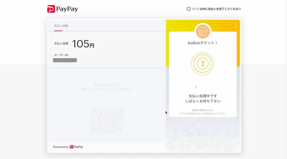
Task: Click the PayPay logo in the footer
Action: coord(76,147)
